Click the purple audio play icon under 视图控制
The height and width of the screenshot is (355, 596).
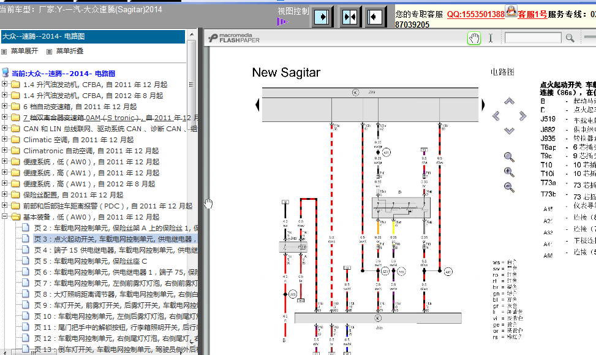click(282, 21)
